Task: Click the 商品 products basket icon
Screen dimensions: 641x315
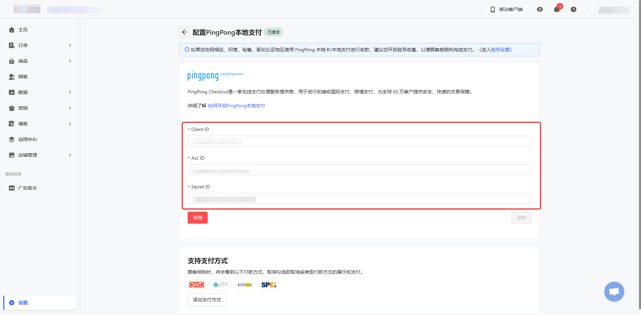Action: (x=12, y=61)
